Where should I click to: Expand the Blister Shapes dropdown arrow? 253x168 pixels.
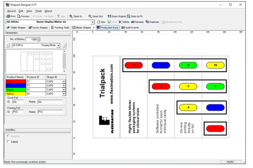tap(94, 28)
